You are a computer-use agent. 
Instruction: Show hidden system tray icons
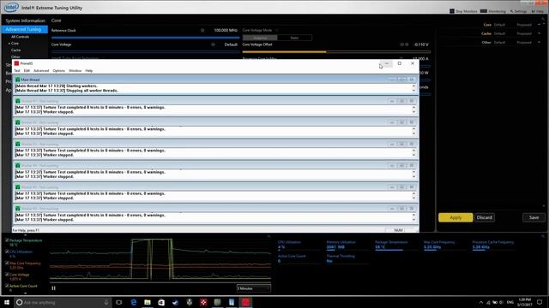pyautogui.click(x=481, y=302)
